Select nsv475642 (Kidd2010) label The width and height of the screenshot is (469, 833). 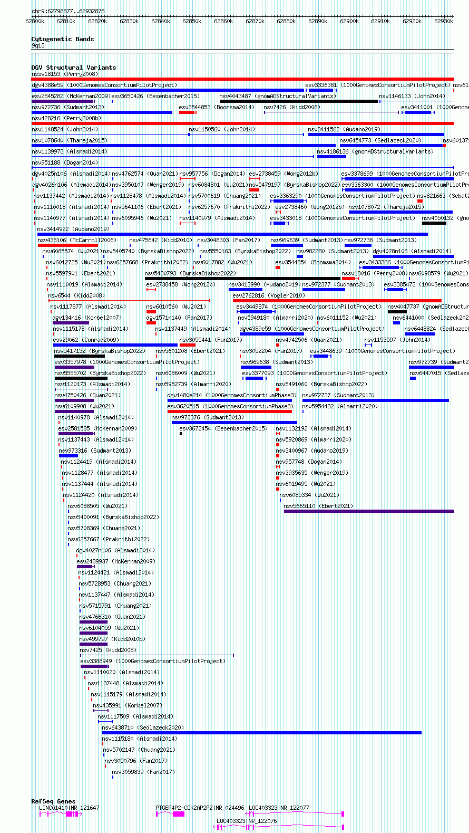[x=161, y=241]
